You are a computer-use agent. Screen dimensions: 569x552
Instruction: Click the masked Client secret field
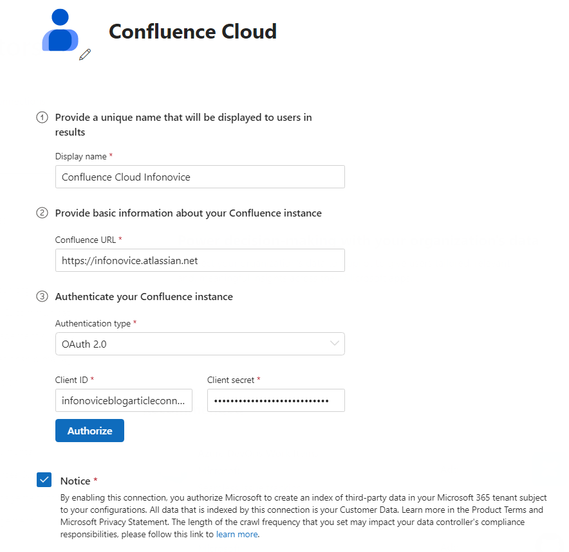point(275,400)
